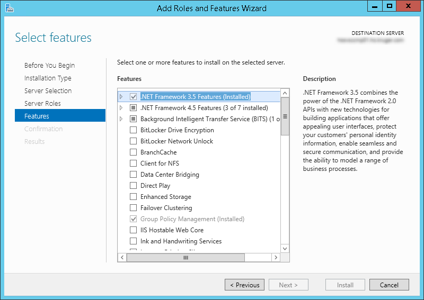Select the 'Failover Clustering' row text

[166, 208]
